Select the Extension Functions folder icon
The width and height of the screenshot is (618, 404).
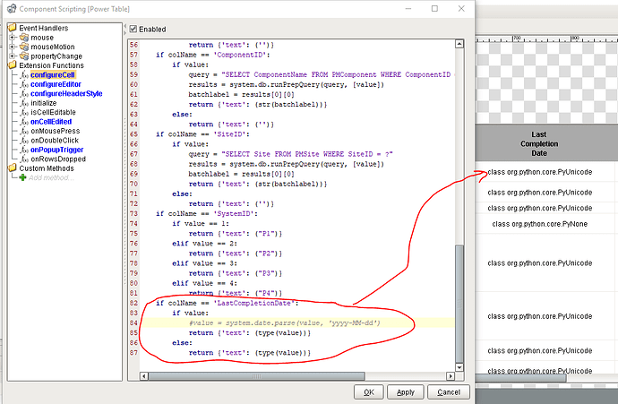(x=13, y=65)
